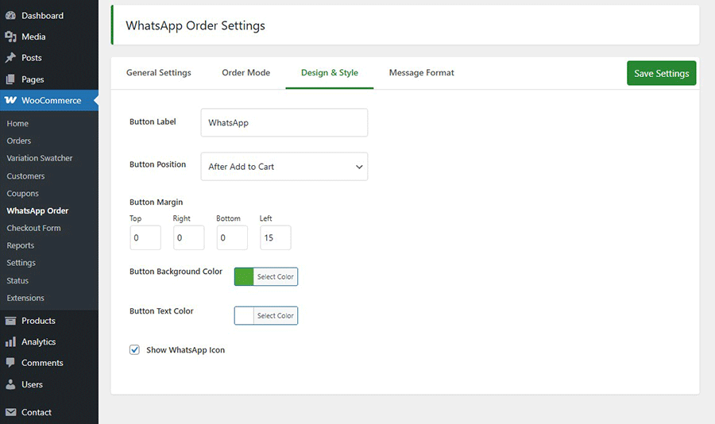Click the WooCommerce logo icon

[10, 100]
